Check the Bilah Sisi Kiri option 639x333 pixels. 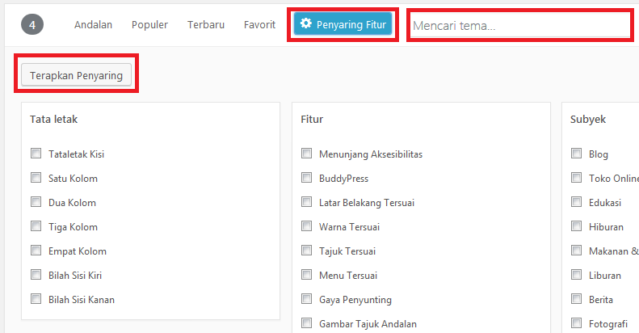point(36,274)
